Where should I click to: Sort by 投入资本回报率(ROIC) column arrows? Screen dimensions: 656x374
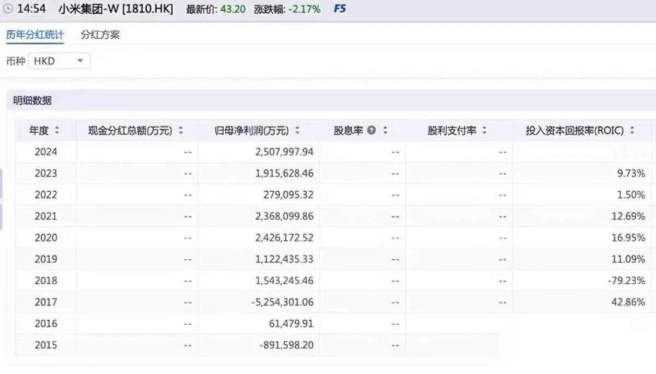click(x=631, y=131)
